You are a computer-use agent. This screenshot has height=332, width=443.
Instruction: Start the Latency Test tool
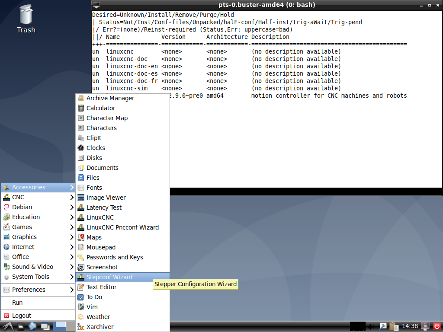point(122,207)
